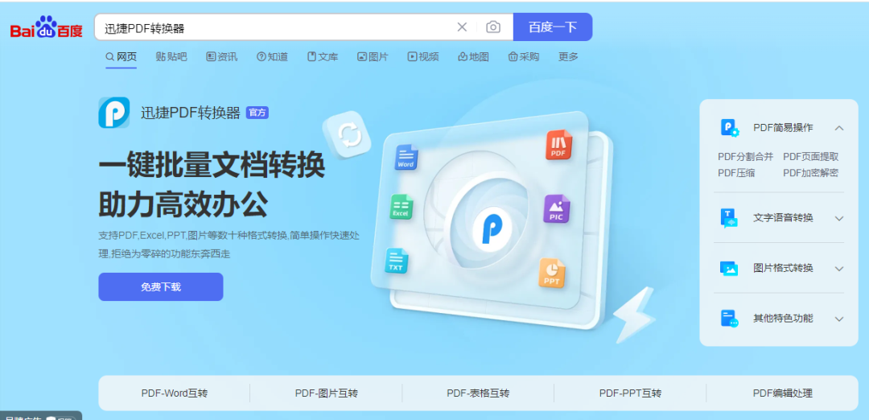This screenshot has height=420, width=869.
Task: Click the 助力高效办公 headline text
Action: point(183,205)
